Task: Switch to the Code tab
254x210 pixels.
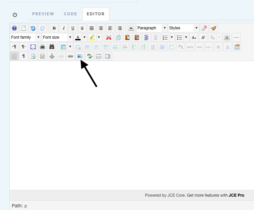Action: pos(71,14)
